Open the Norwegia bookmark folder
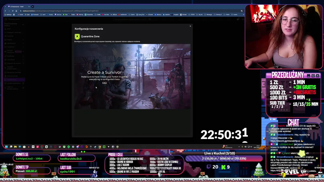 tap(208, 14)
